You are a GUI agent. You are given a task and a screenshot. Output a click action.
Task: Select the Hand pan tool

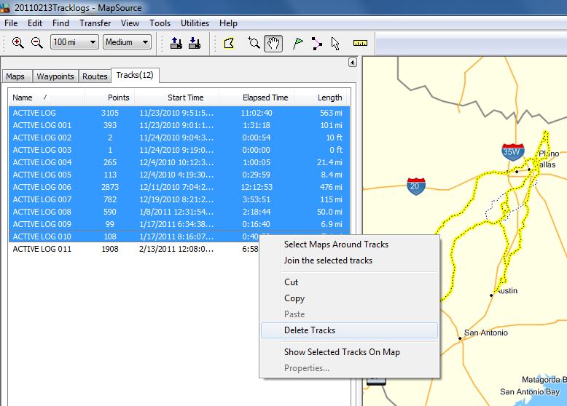pos(273,44)
